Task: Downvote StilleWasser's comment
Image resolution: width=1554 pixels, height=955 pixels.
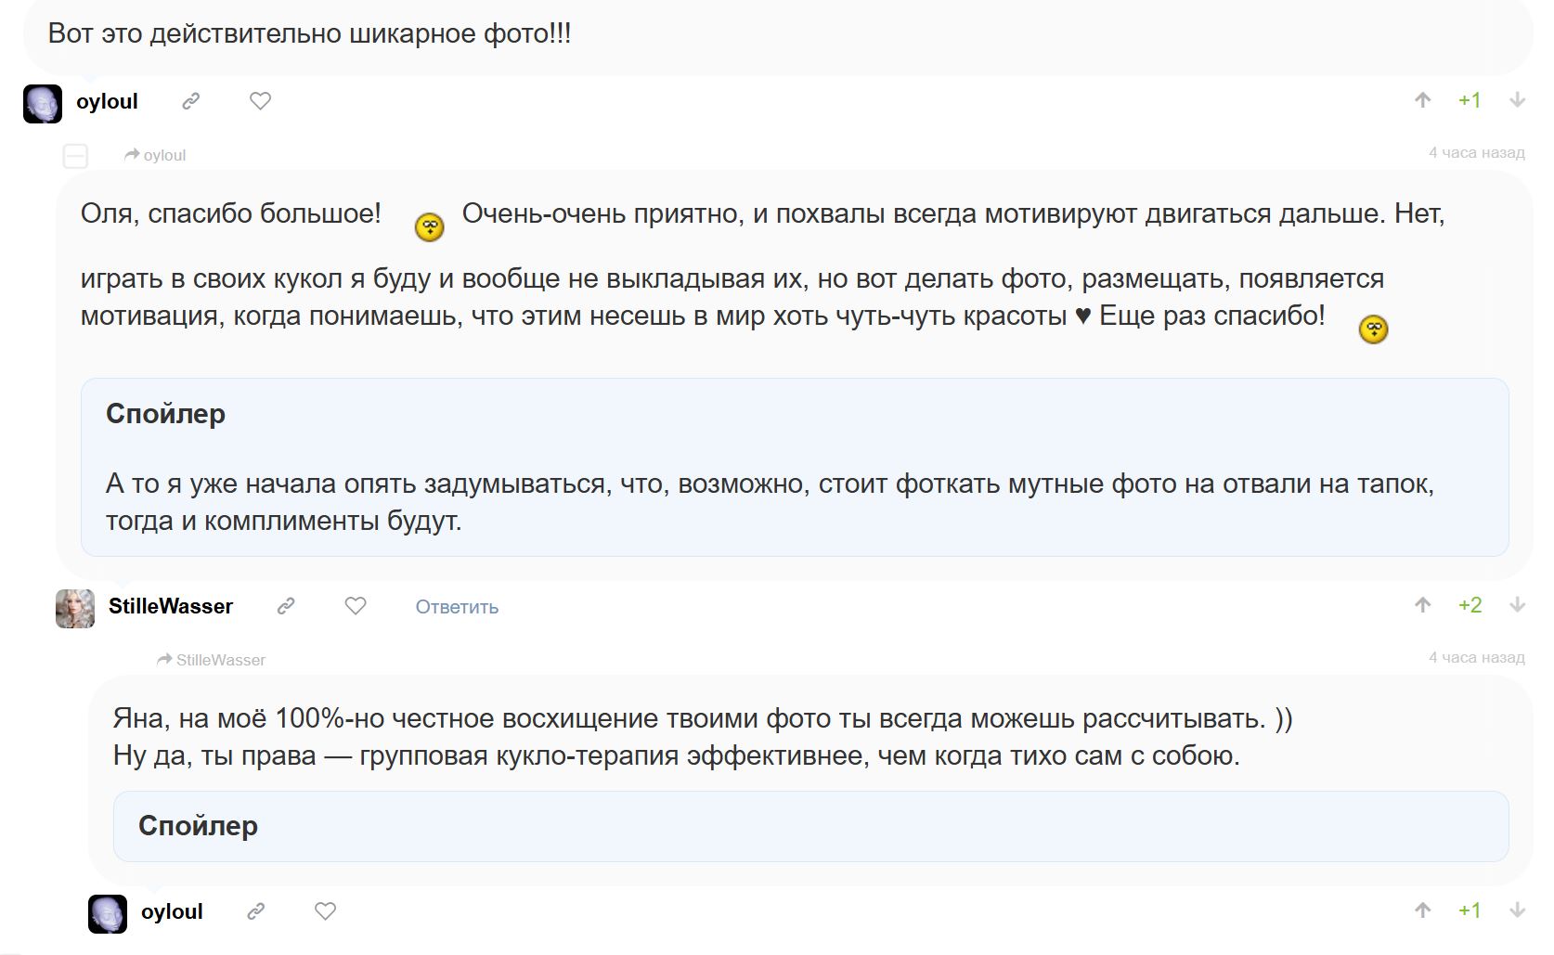Action: pos(1518,605)
